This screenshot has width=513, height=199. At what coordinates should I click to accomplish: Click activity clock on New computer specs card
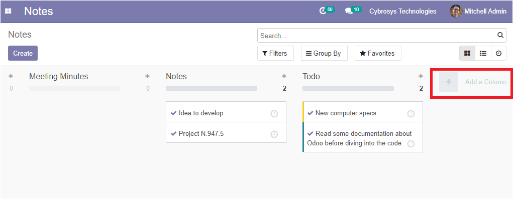point(411,113)
